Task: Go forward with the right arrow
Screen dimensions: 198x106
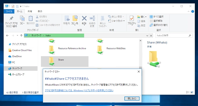Action: (x=13, y=35)
